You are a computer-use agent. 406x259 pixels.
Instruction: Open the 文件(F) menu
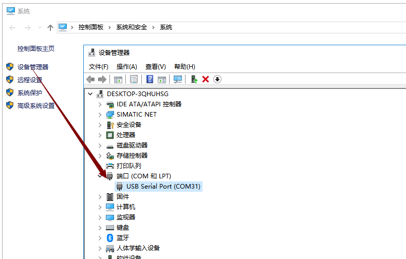(x=98, y=67)
